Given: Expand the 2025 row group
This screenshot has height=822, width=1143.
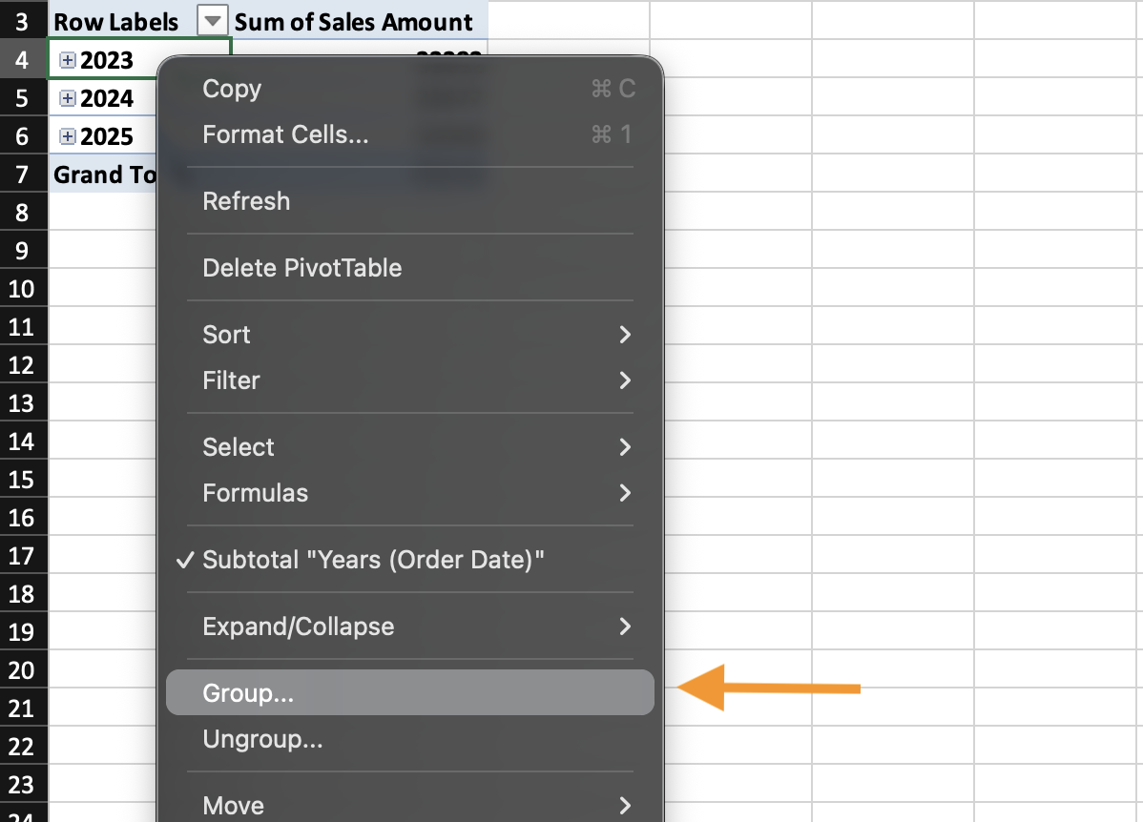Looking at the screenshot, I should 68,136.
